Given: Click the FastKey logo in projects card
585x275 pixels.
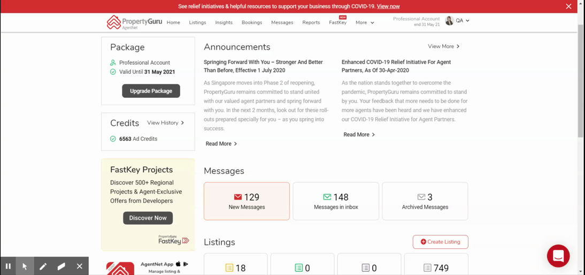Looking at the screenshot, I should point(173,240).
